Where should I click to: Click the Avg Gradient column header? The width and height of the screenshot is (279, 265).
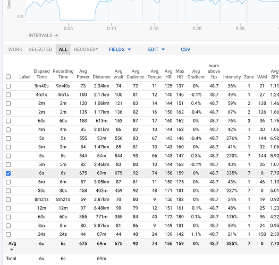pyautogui.click(x=196, y=74)
